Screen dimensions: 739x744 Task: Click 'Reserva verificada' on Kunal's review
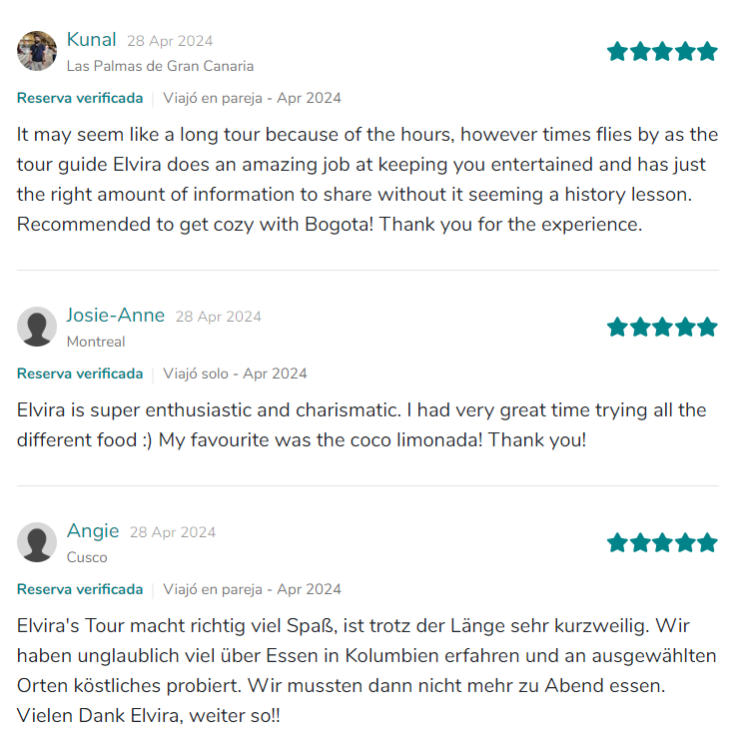(80, 98)
